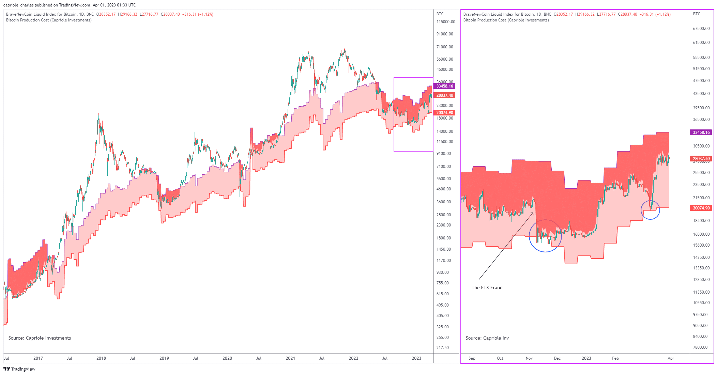
Task: Click 2020 on left chart time axis
Action: click(227, 358)
